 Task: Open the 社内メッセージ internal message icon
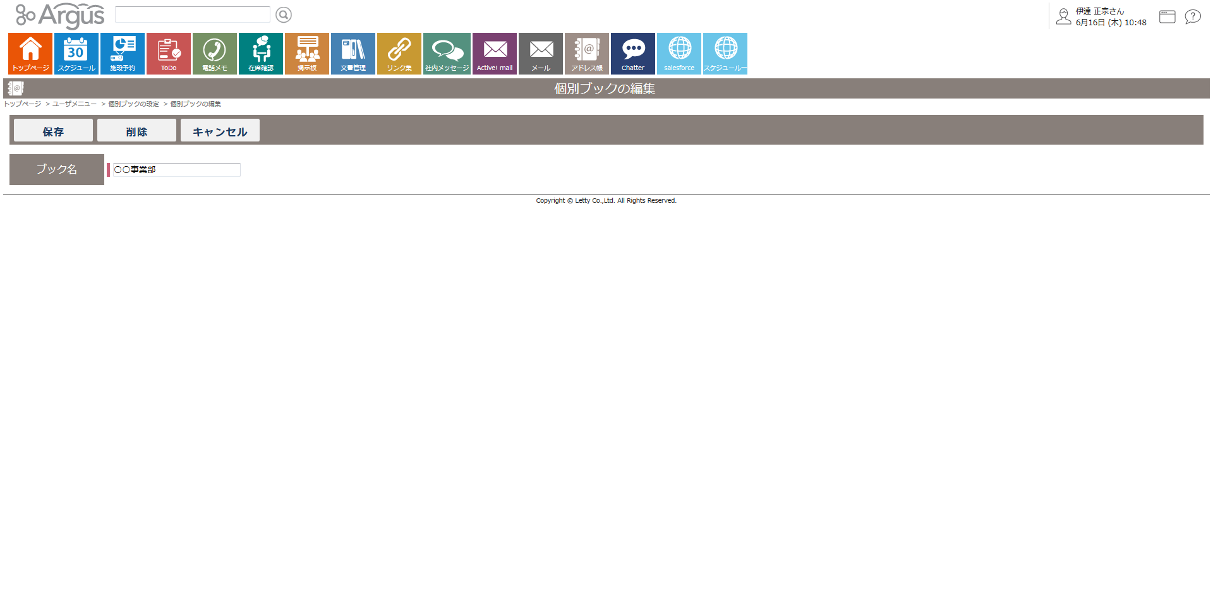[447, 54]
